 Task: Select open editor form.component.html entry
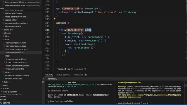pos(15,2)
